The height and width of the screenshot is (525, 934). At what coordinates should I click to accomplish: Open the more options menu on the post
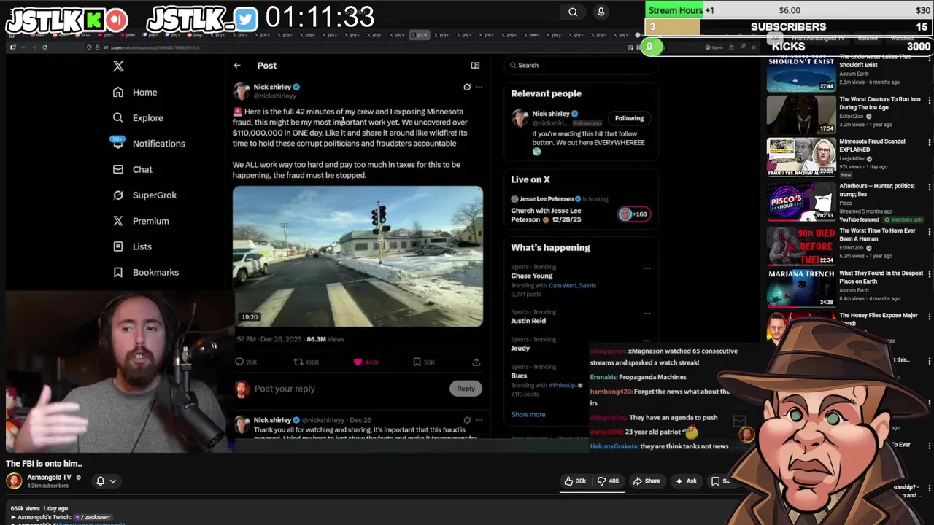point(479,87)
